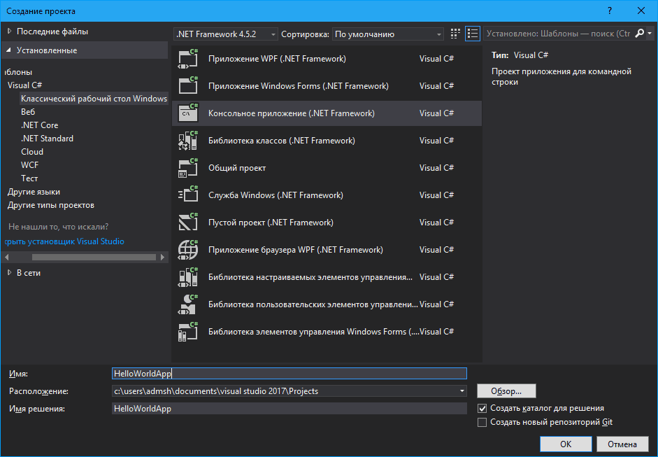Select 'Классический рабочий стол Windows' category
Screen dimensions: 658x457
click(x=94, y=99)
